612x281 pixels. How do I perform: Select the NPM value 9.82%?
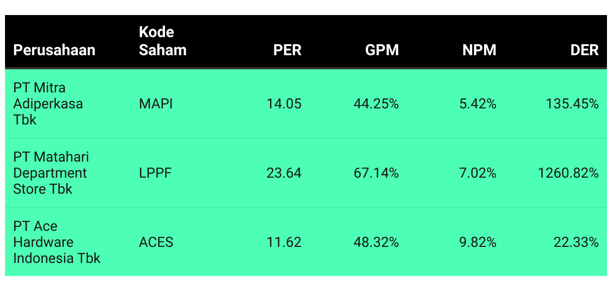pyautogui.click(x=478, y=242)
